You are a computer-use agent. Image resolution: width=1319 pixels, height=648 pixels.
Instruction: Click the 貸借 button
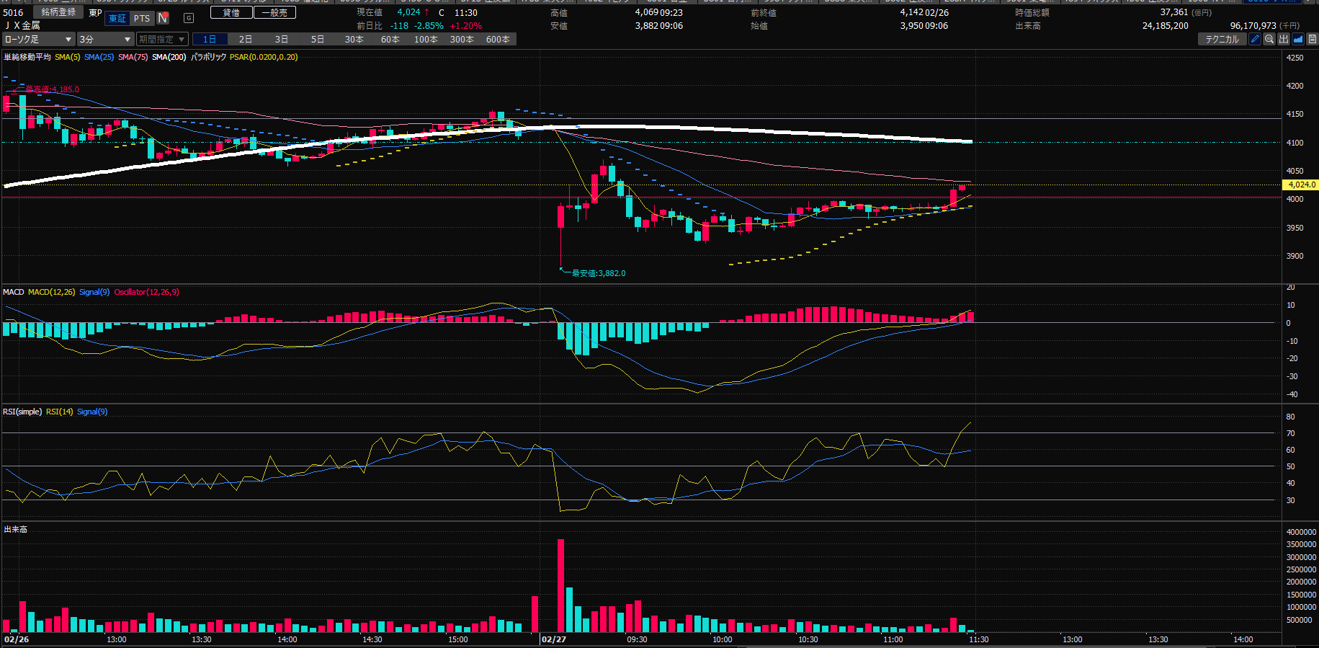231,12
